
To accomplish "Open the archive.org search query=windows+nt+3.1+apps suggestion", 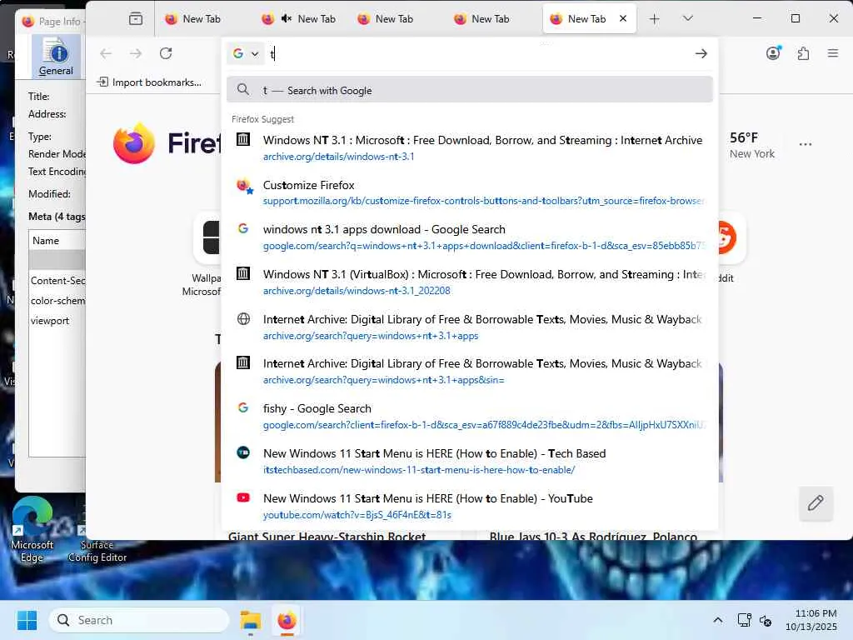I will (470, 327).
